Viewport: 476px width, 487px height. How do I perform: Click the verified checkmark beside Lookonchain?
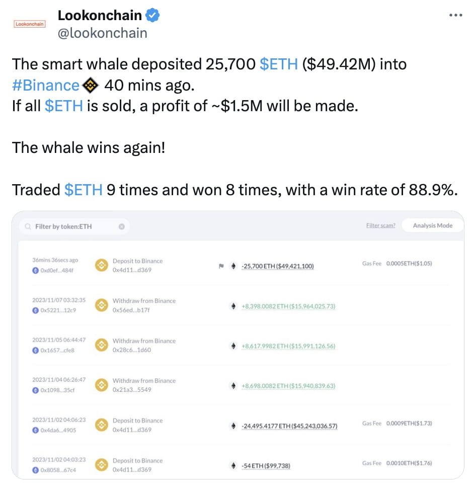(x=151, y=15)
